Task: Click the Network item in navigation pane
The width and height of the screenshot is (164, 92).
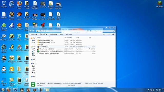Action: (33, 77)
